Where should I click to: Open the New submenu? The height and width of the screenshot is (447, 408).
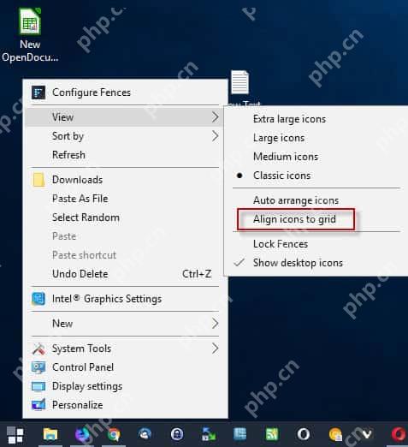[124, 324]
